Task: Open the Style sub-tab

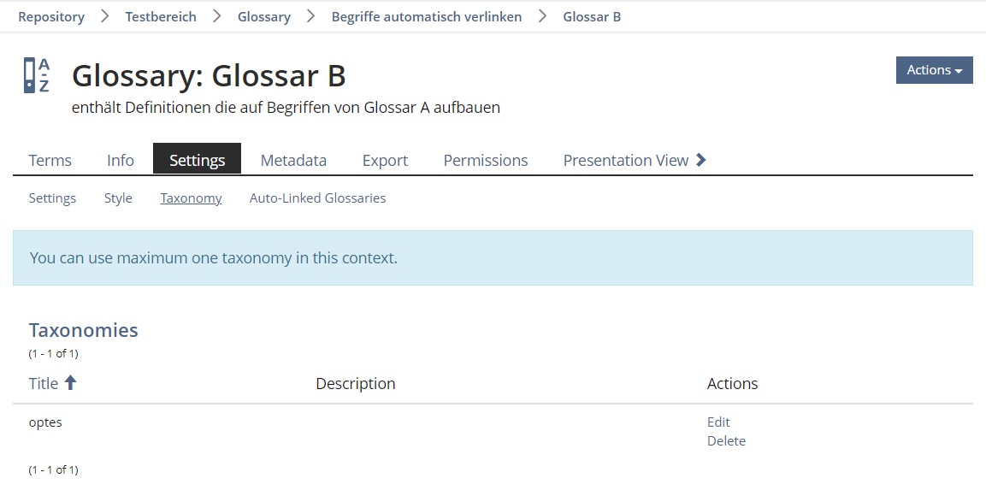Action: [x=118, y=198]
